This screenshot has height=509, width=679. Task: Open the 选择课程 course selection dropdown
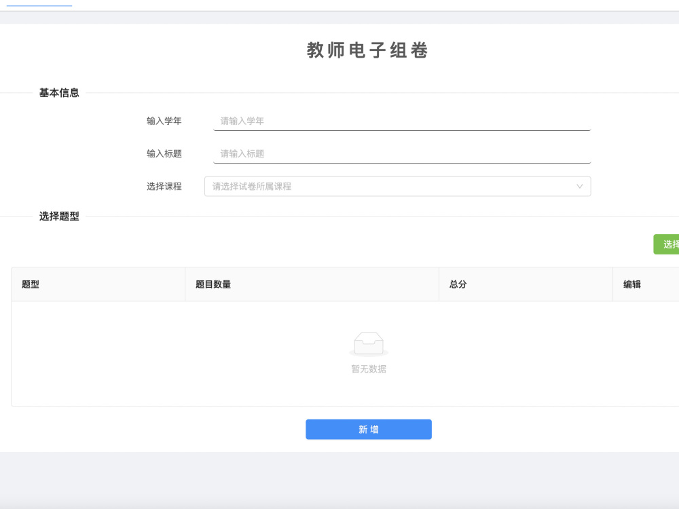tap(397, 186)
